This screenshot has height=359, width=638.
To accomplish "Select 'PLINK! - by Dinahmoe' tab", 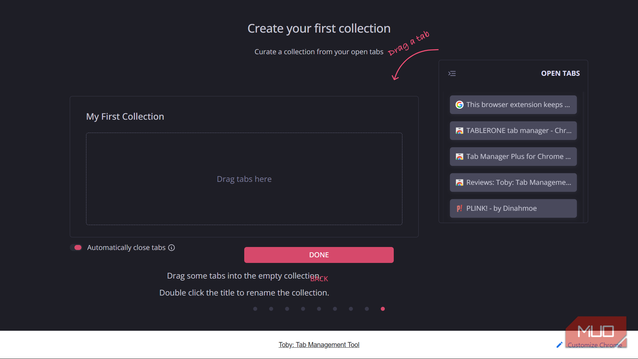I will (513, 208).
